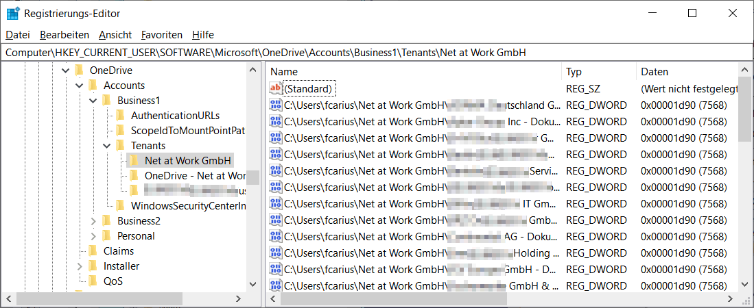Click the folder icon next to Installer key
754x308 pixels.
click(x=93, y=266)
